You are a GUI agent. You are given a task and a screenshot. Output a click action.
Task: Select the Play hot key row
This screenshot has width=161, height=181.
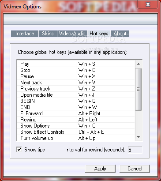click(x=76, y=64)
